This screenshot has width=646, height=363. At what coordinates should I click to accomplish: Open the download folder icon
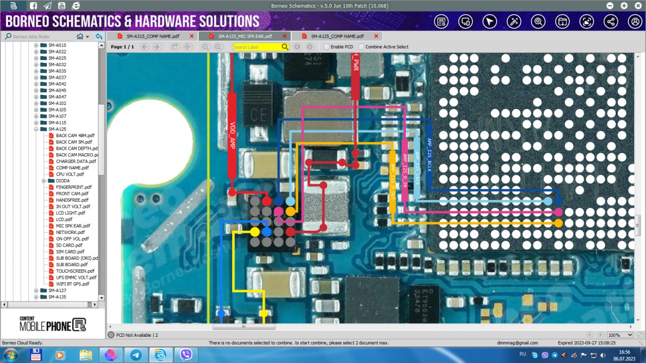click(x=562, y=22)
